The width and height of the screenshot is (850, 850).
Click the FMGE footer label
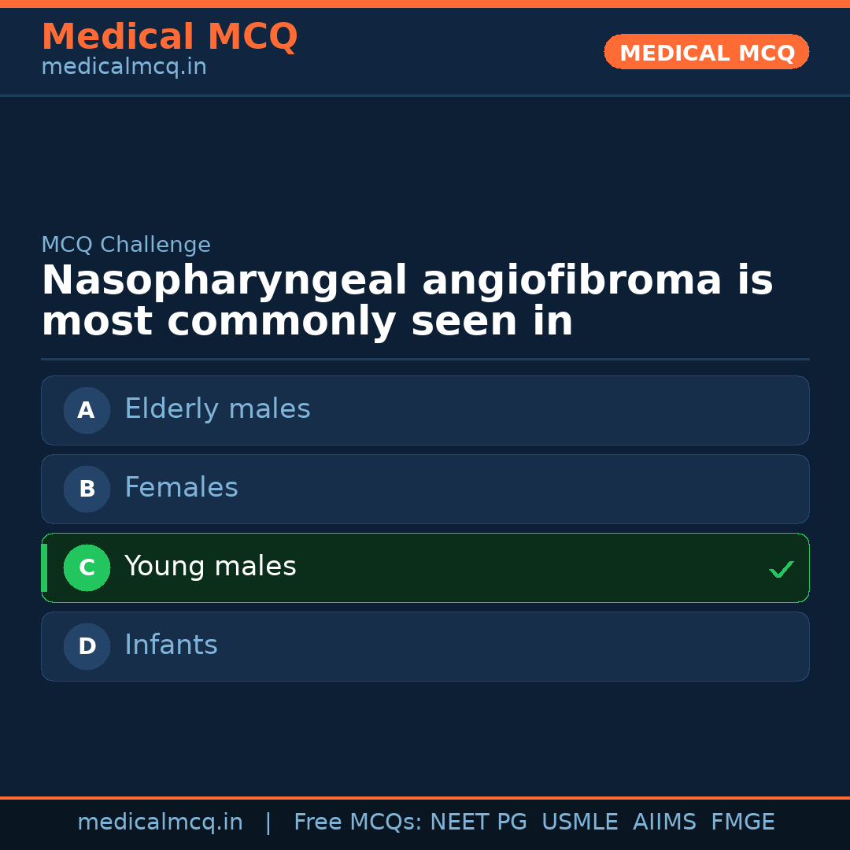[x=742, y=822]
